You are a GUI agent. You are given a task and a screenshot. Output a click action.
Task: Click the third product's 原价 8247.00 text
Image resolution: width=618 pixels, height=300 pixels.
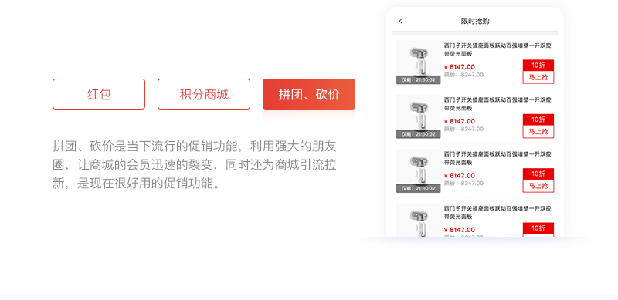tap(463, 184)
